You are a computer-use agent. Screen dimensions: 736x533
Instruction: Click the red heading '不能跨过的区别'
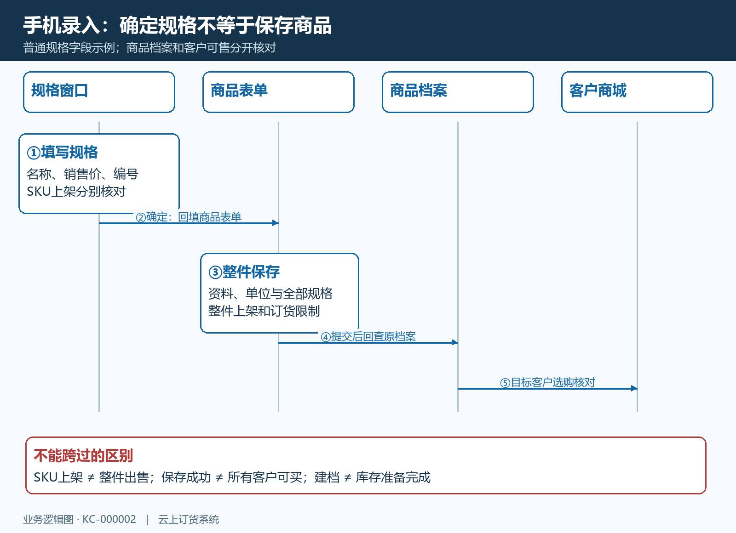tap(83, 455)
